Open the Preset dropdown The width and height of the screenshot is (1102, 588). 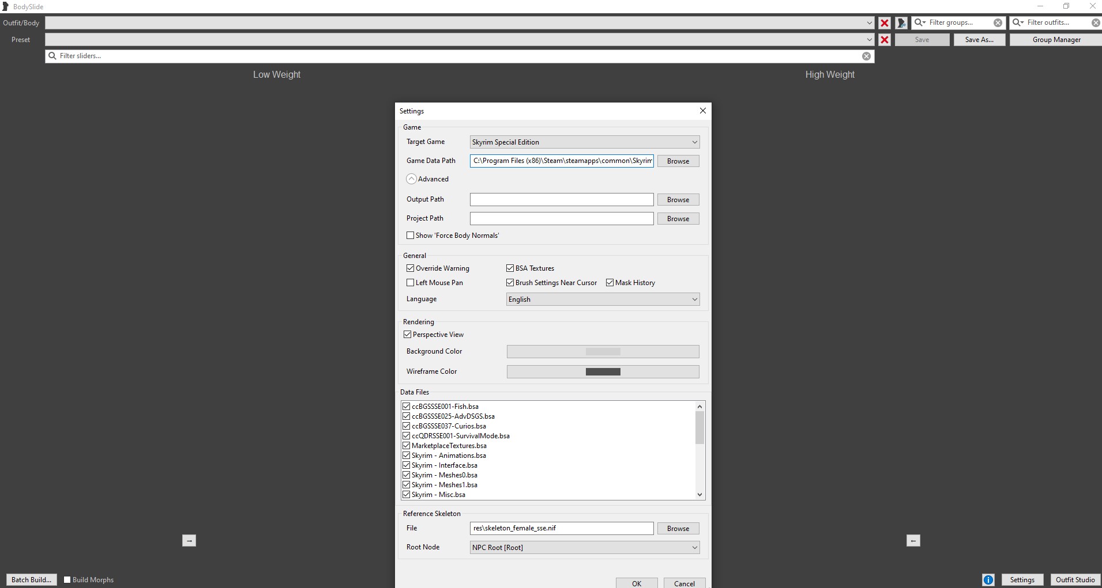[460, 40]
